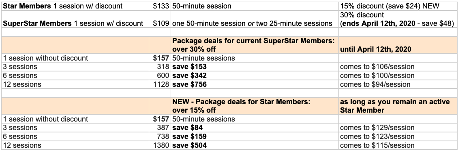The height and width of the screenshot is (151, 458).
Task: Click the as long as you remain active cell
Action: (x=398, y=106)
